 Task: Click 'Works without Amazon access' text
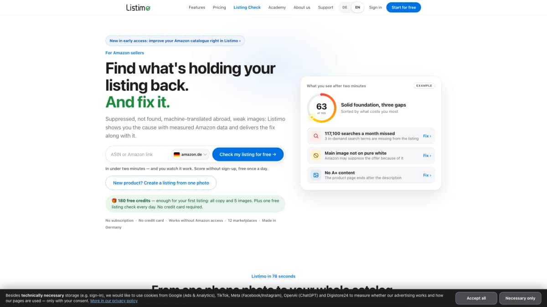click(x=196, y=221)
